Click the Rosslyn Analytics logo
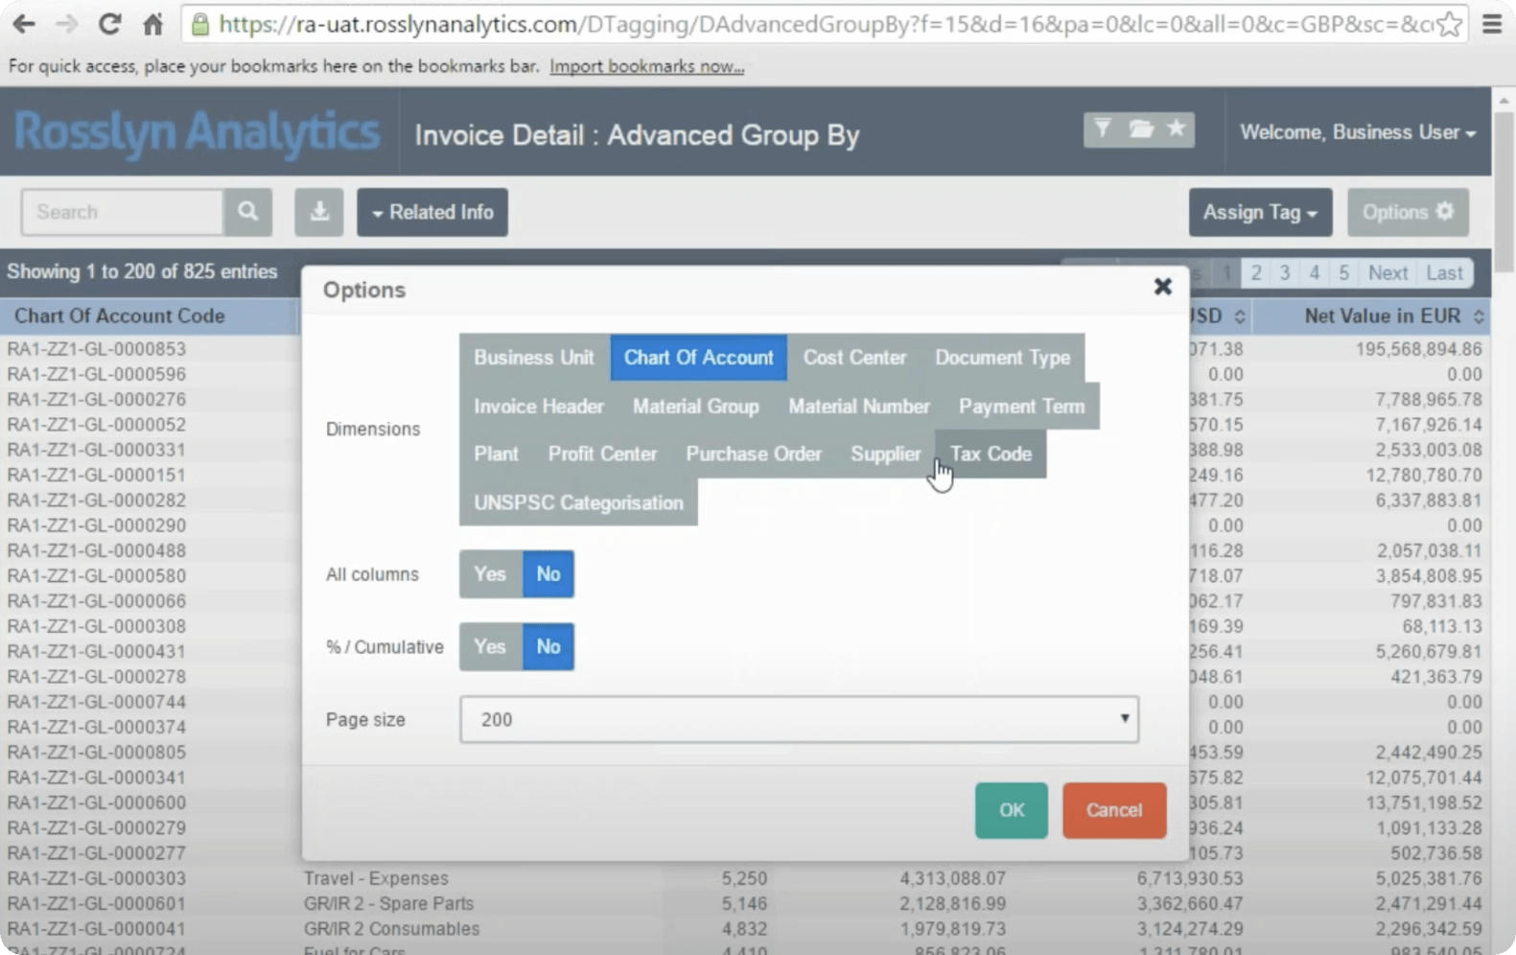The height and width of the screenshot is (955, 1516). pyautogui.click(x=197, y=132)
